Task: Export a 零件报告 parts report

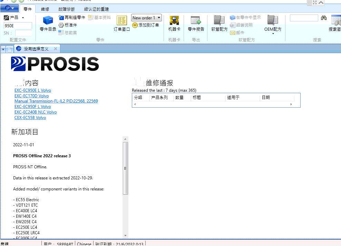Action: 196,23
